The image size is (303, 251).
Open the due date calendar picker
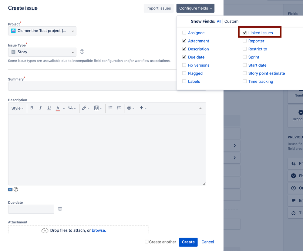pyautogui.click(x=60, y=209)
